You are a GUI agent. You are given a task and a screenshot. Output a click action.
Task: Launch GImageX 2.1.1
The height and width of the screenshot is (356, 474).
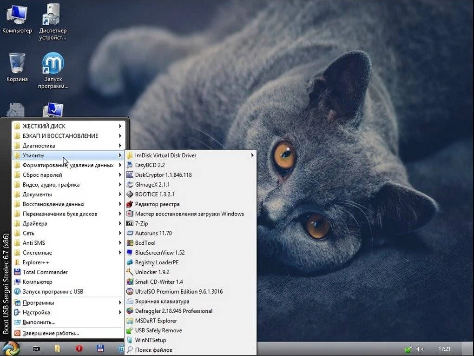pos(191,184)
